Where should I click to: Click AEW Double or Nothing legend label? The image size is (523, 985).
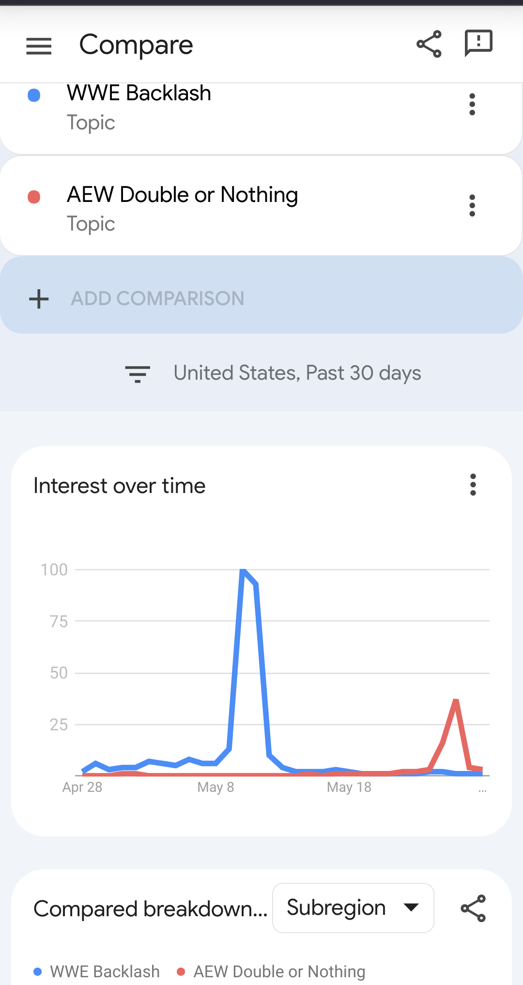pos(279,971)
